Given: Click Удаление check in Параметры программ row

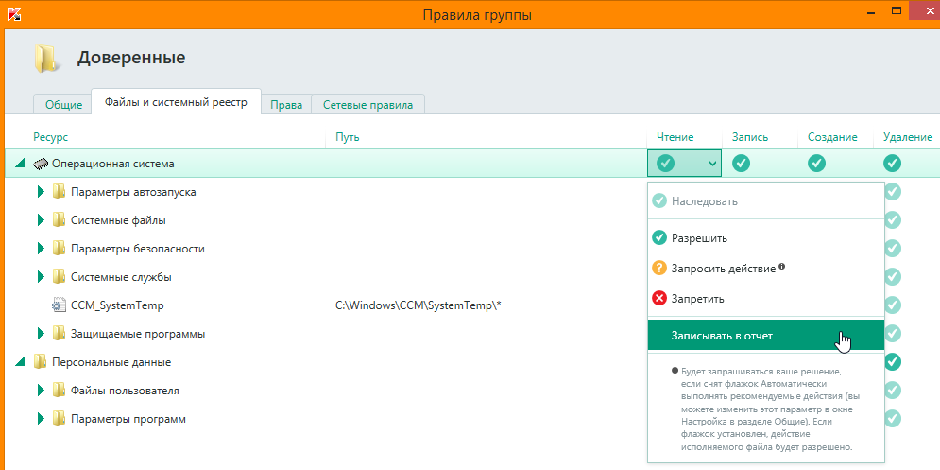Looking at the screenshot, I should [x=893, y=419].
